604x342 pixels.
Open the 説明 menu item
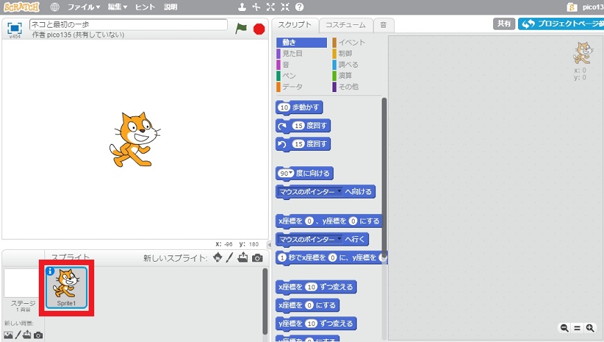pyautogui.click(x=170, y=7)
